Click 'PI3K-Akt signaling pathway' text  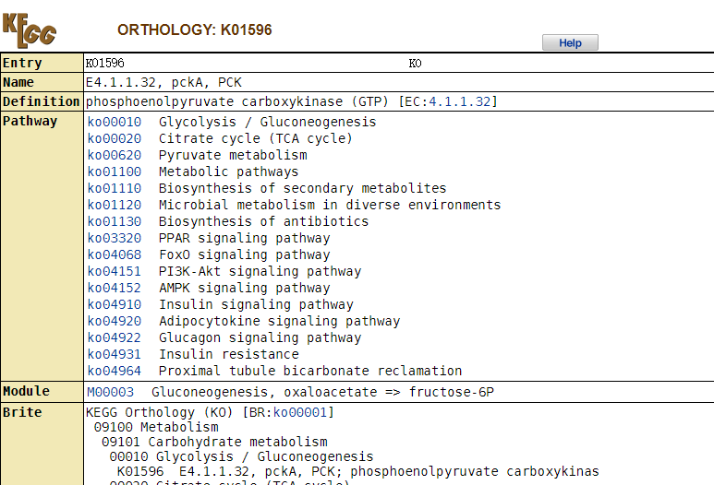tap(260, 271)
